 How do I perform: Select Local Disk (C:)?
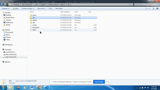coord(10,52)
